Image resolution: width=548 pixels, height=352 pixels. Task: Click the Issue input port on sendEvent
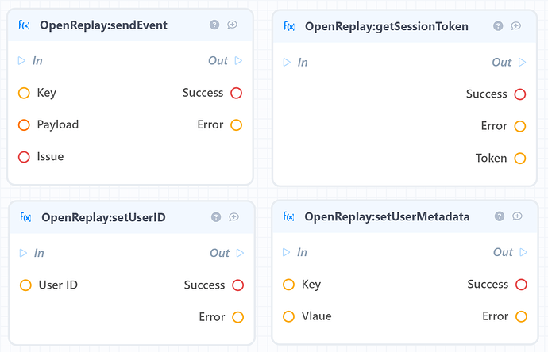tap(24, 157)
